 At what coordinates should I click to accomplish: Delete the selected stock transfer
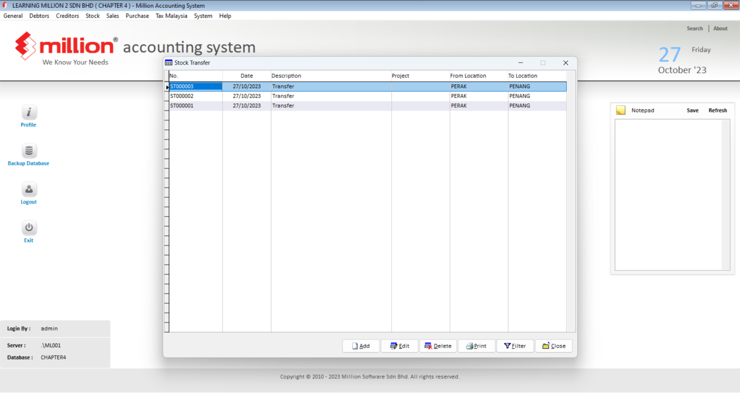pyautogui.click(x=438, y=346)
